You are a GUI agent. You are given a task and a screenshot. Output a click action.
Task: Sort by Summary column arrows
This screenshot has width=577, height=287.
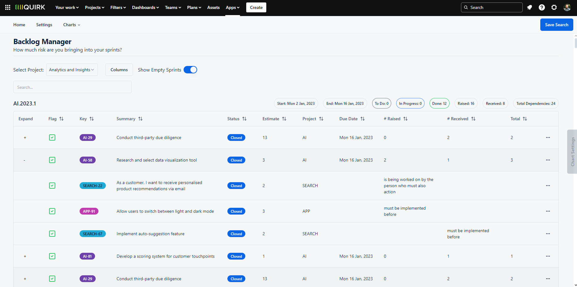[140, 119]
